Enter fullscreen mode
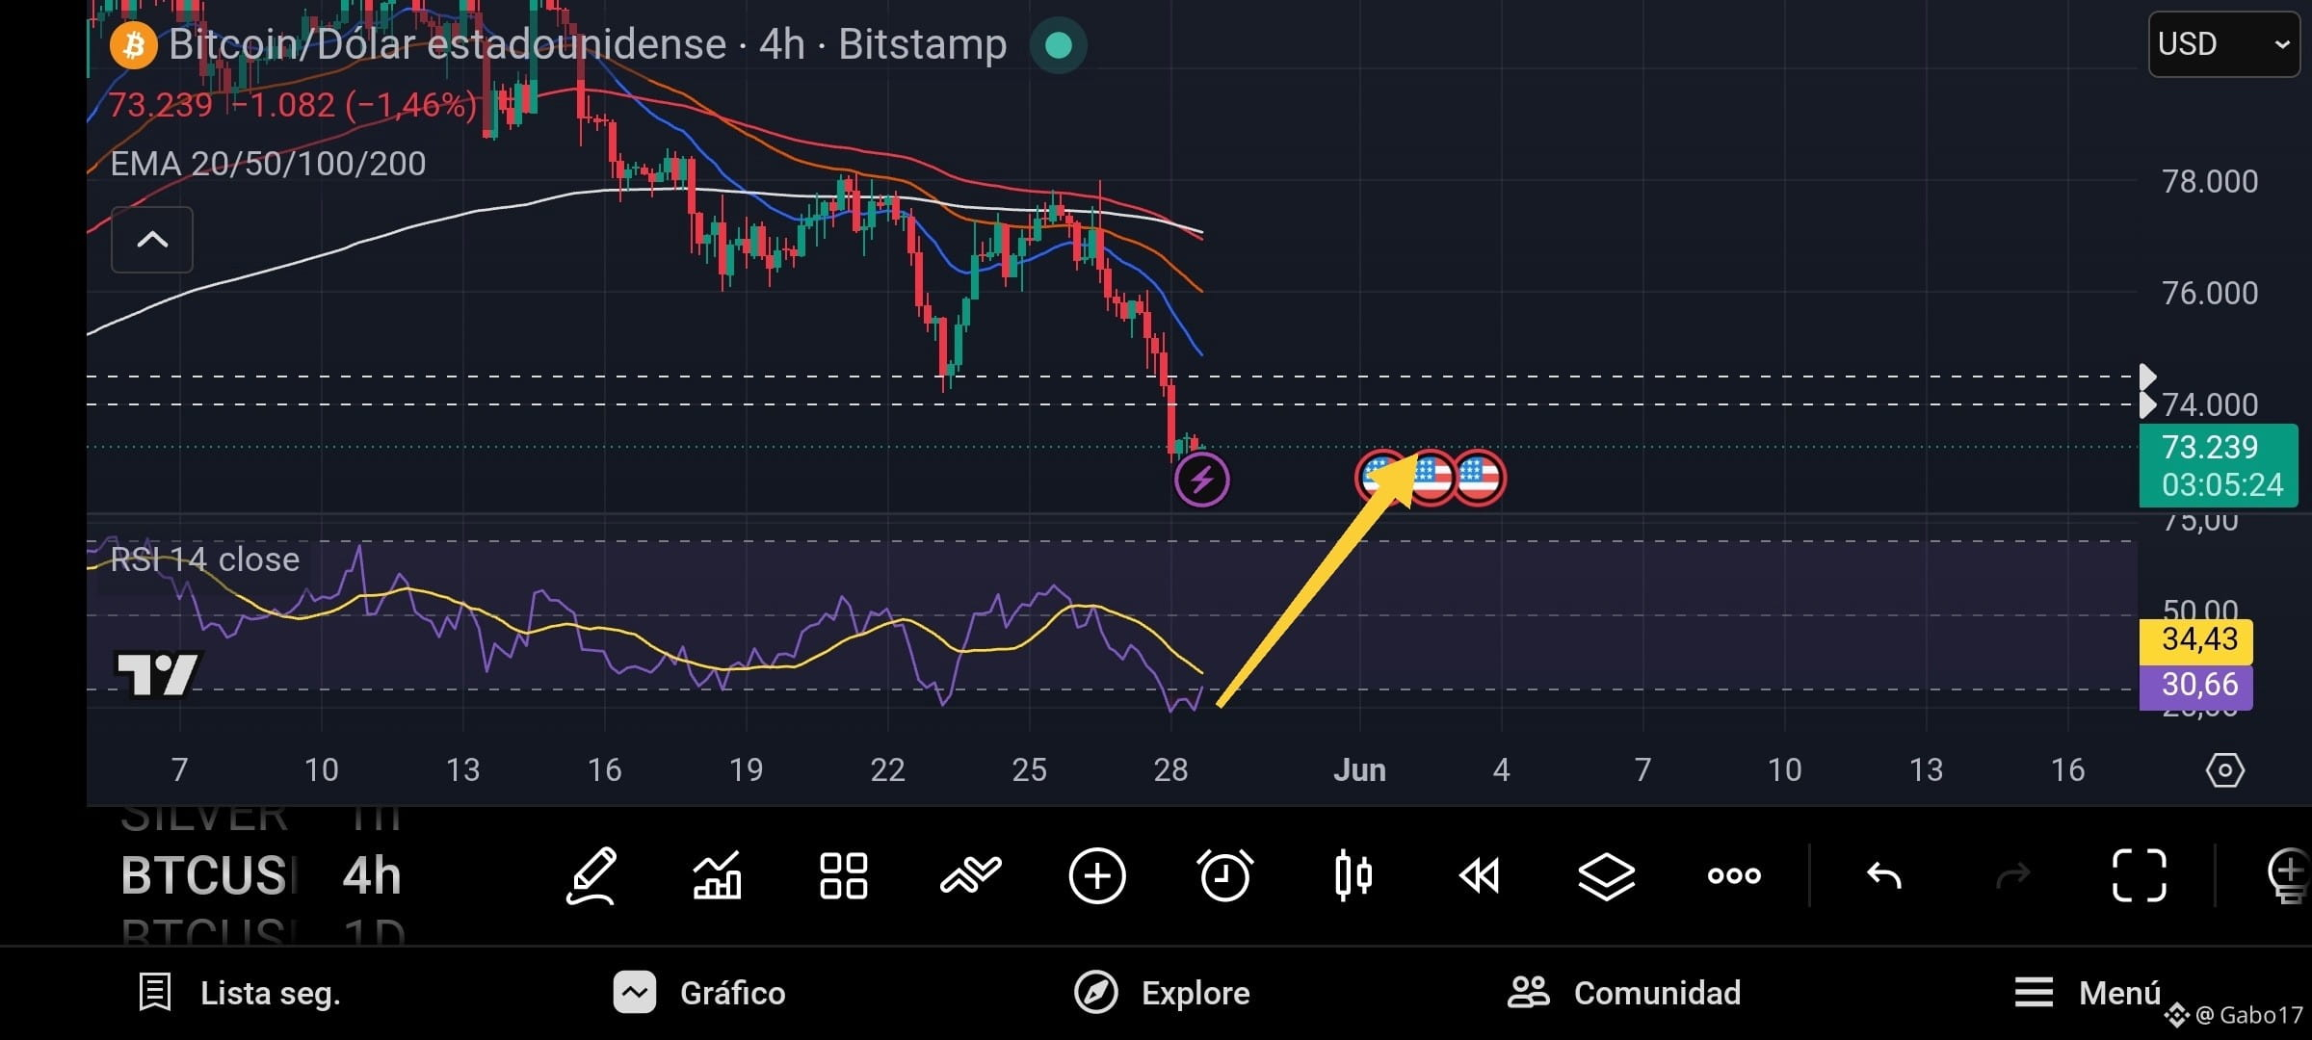This screenshot has width=2312, height=1040. click(2140, 875)
